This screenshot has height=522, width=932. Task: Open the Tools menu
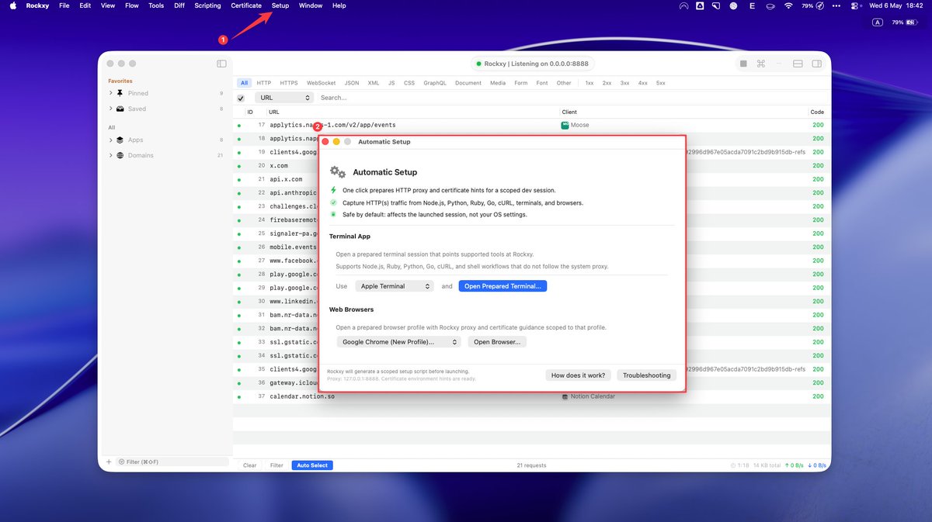click(x=156, y=5)
